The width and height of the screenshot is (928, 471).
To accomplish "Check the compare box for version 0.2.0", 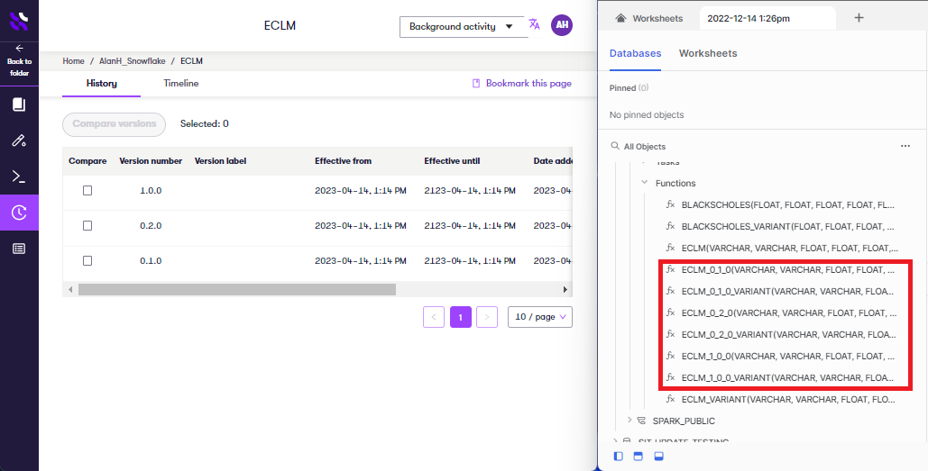I will click(x=87, y=226).
